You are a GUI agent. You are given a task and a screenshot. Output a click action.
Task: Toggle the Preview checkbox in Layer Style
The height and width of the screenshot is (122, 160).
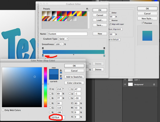(x=143, y=23)
